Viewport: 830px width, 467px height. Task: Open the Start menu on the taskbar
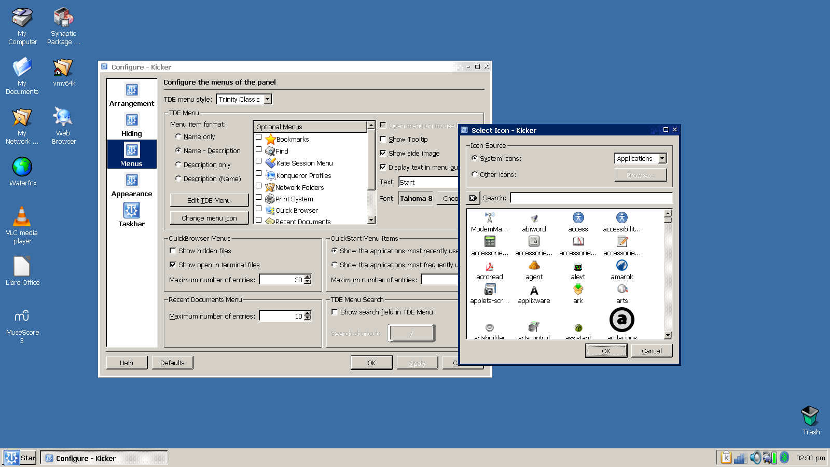pyautogui.click(x=20, y=458)
